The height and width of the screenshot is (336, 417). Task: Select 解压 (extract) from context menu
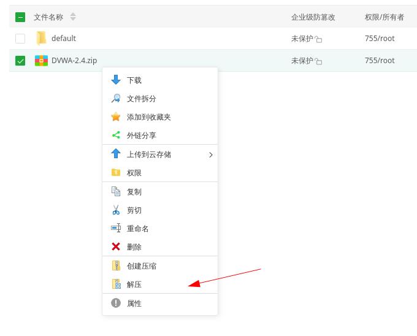click(134, 284)
